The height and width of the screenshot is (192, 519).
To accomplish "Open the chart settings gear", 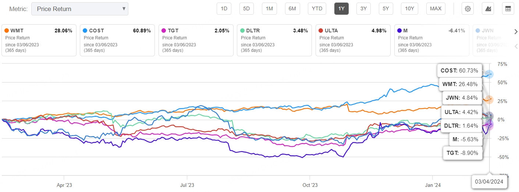I will point(468,8).
